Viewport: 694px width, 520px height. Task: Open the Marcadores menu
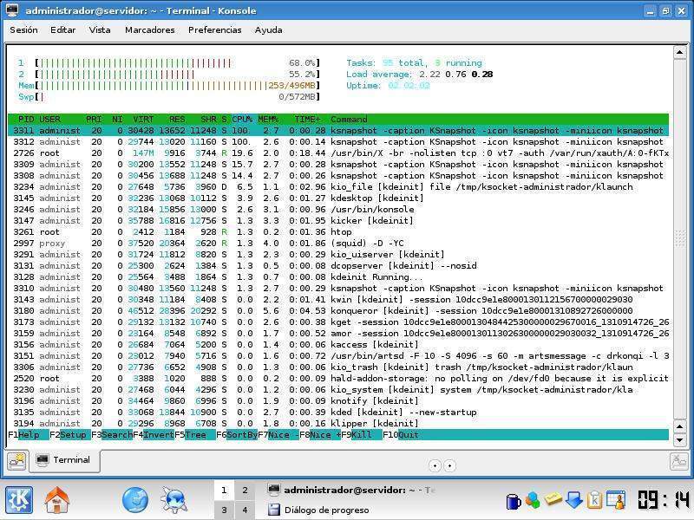[149, 29]
